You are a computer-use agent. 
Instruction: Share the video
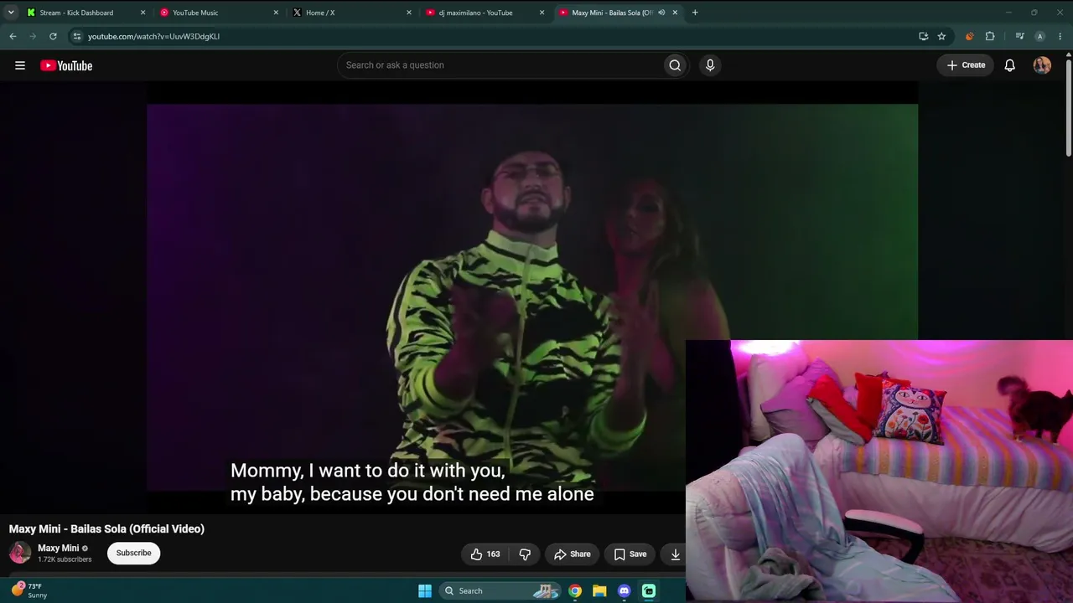pyautogui.click(x=573, y=554)
